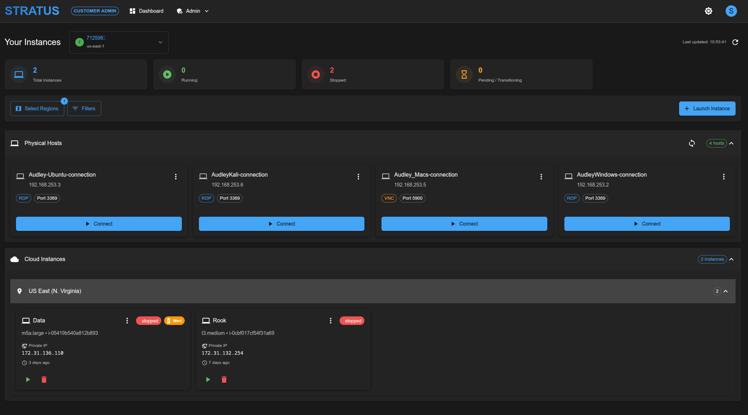This screenshot has height=415, width=748.
Task: Click the CUSTOMER ADMIN badge
Action: [x=94, y=11]
